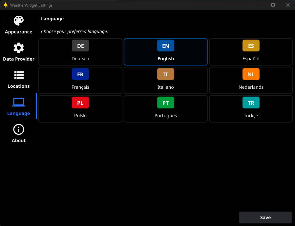Save the settings

265,217
